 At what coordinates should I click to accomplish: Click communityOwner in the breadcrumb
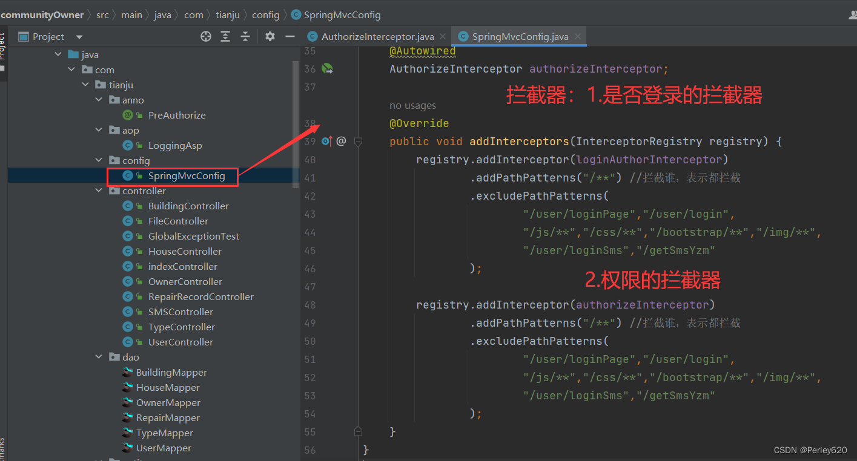click(42, 15)
